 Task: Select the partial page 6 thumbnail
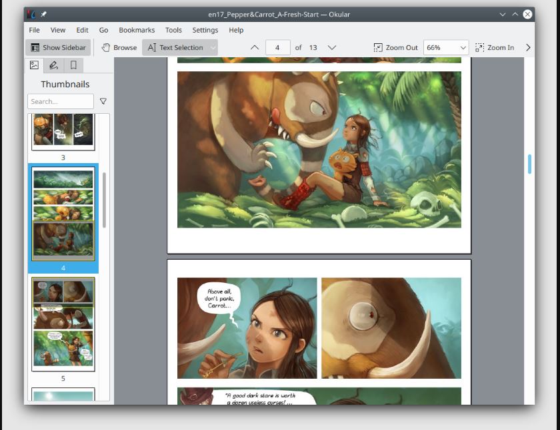tap(63, 394)
